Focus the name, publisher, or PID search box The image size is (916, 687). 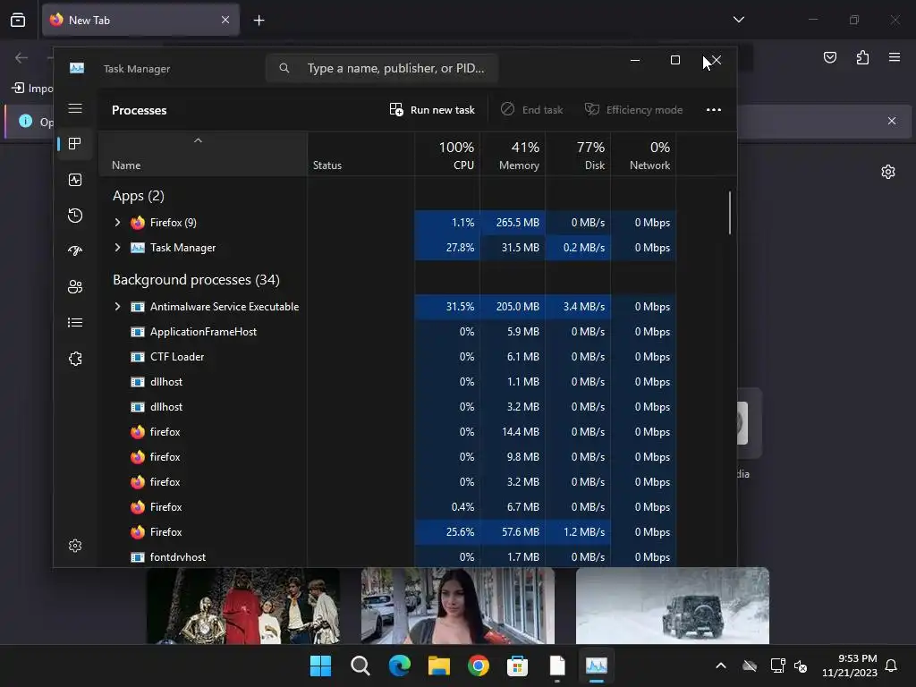click(382, 68)
